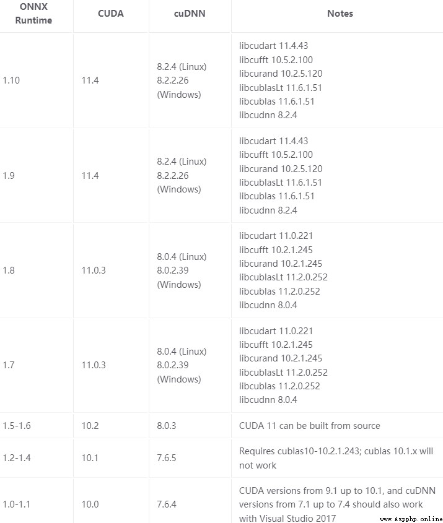This screenshot has height=523, width=443.
Task: Click the 1.5-1.6 runtime version cell
Action: tap(17, 426)
